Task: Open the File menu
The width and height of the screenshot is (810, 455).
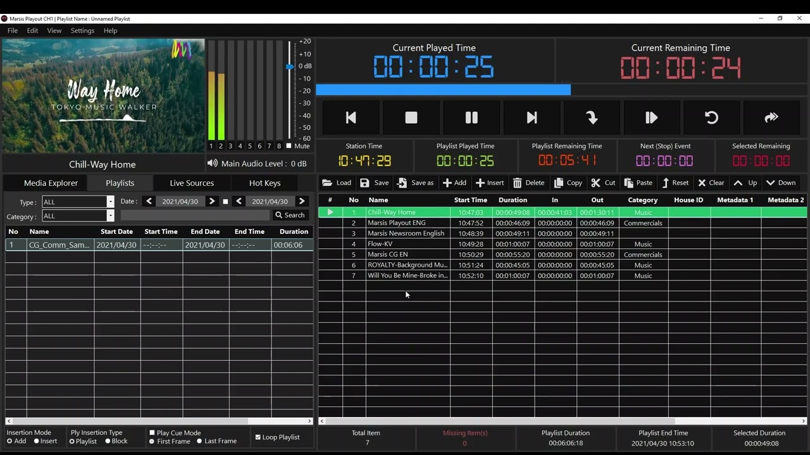Action: (13, 30)
